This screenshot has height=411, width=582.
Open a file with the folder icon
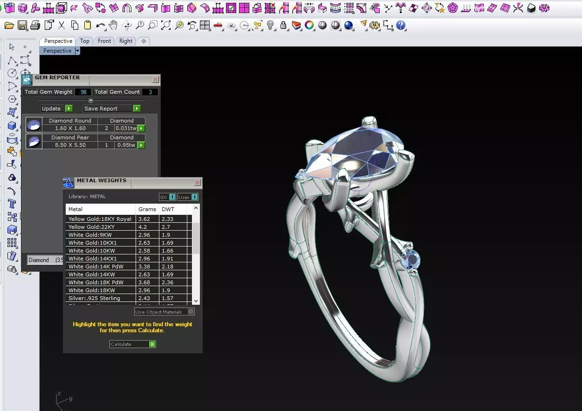pyautogui.click(x=9, y=26)
